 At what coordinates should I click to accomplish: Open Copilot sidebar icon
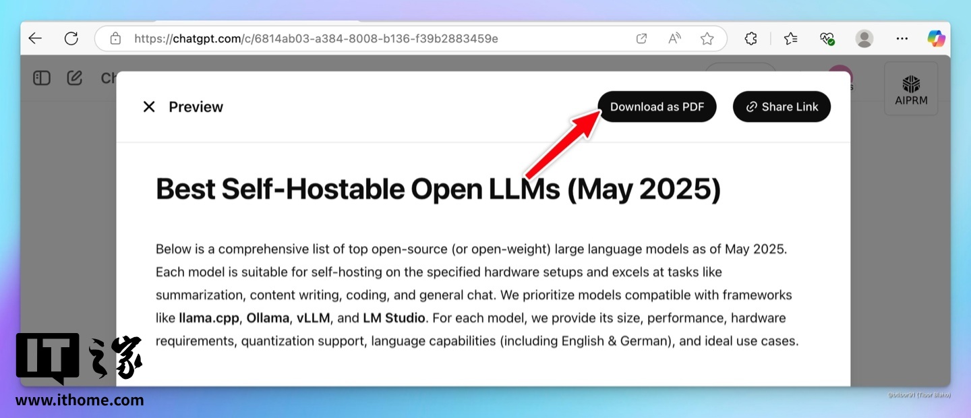pos(936,38)
